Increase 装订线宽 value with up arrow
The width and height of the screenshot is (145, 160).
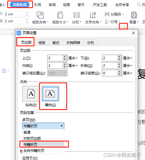pyautogui.click(x=120, y=72)
